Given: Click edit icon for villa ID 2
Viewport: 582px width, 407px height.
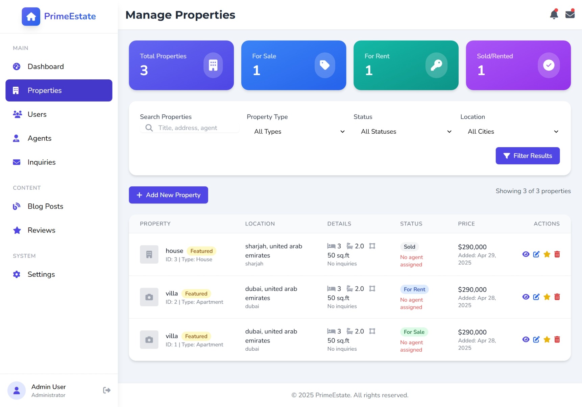Looking at the screenshot, I should [x=536, y=297].
